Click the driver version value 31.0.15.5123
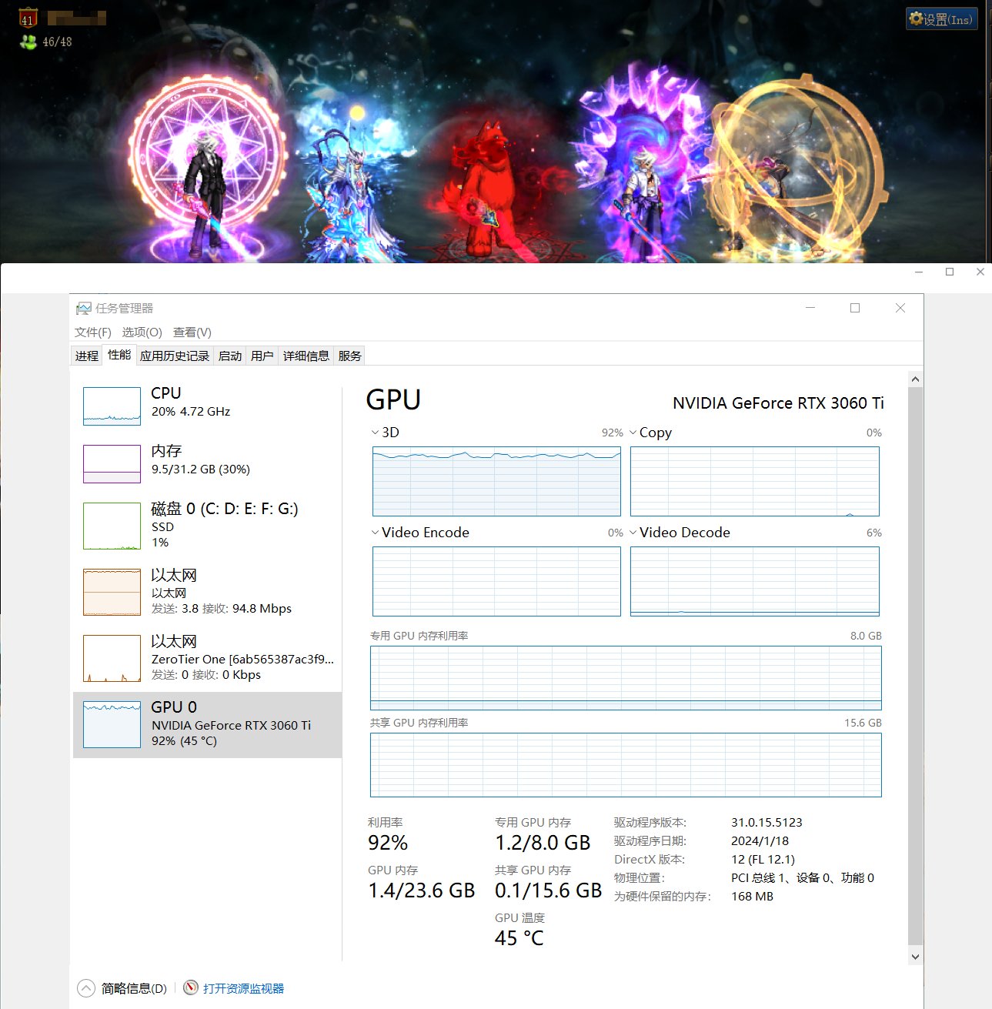992x1009 pixels. click(x=767, y=823)
